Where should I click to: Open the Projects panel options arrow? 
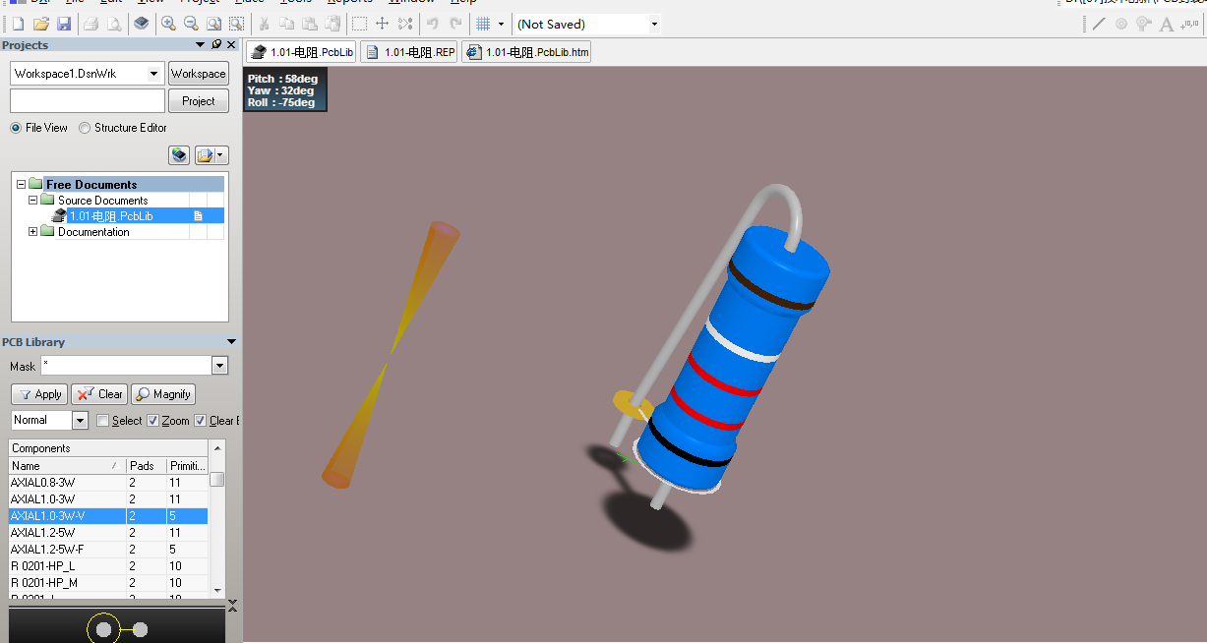click(x=201, y=45)
